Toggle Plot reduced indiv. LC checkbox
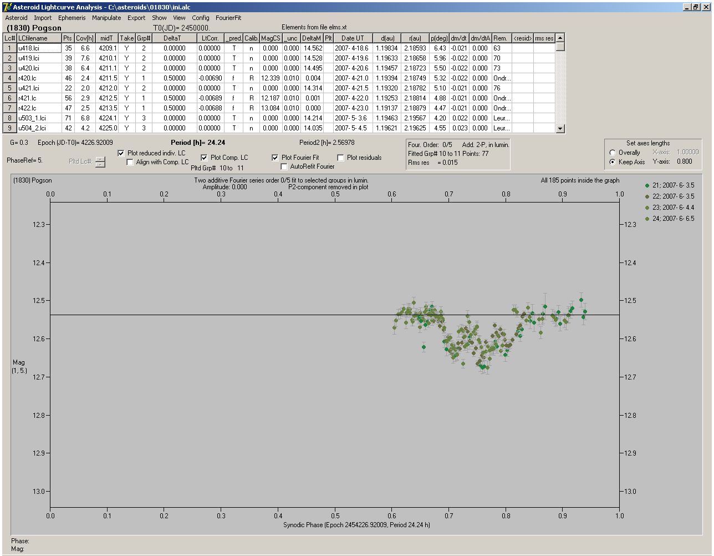This screenshot has height=556, width=714. [121, 153]
